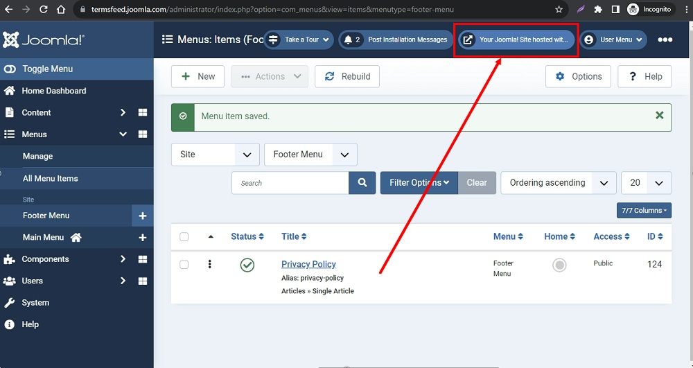
Task: Open System from the sidebar
Action: tap(35, 303)
